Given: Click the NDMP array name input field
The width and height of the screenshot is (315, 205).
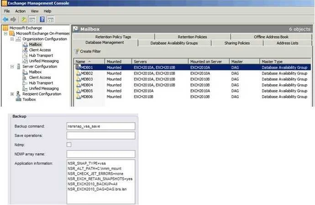Looking at the screenshot, I should pos(101,154).
